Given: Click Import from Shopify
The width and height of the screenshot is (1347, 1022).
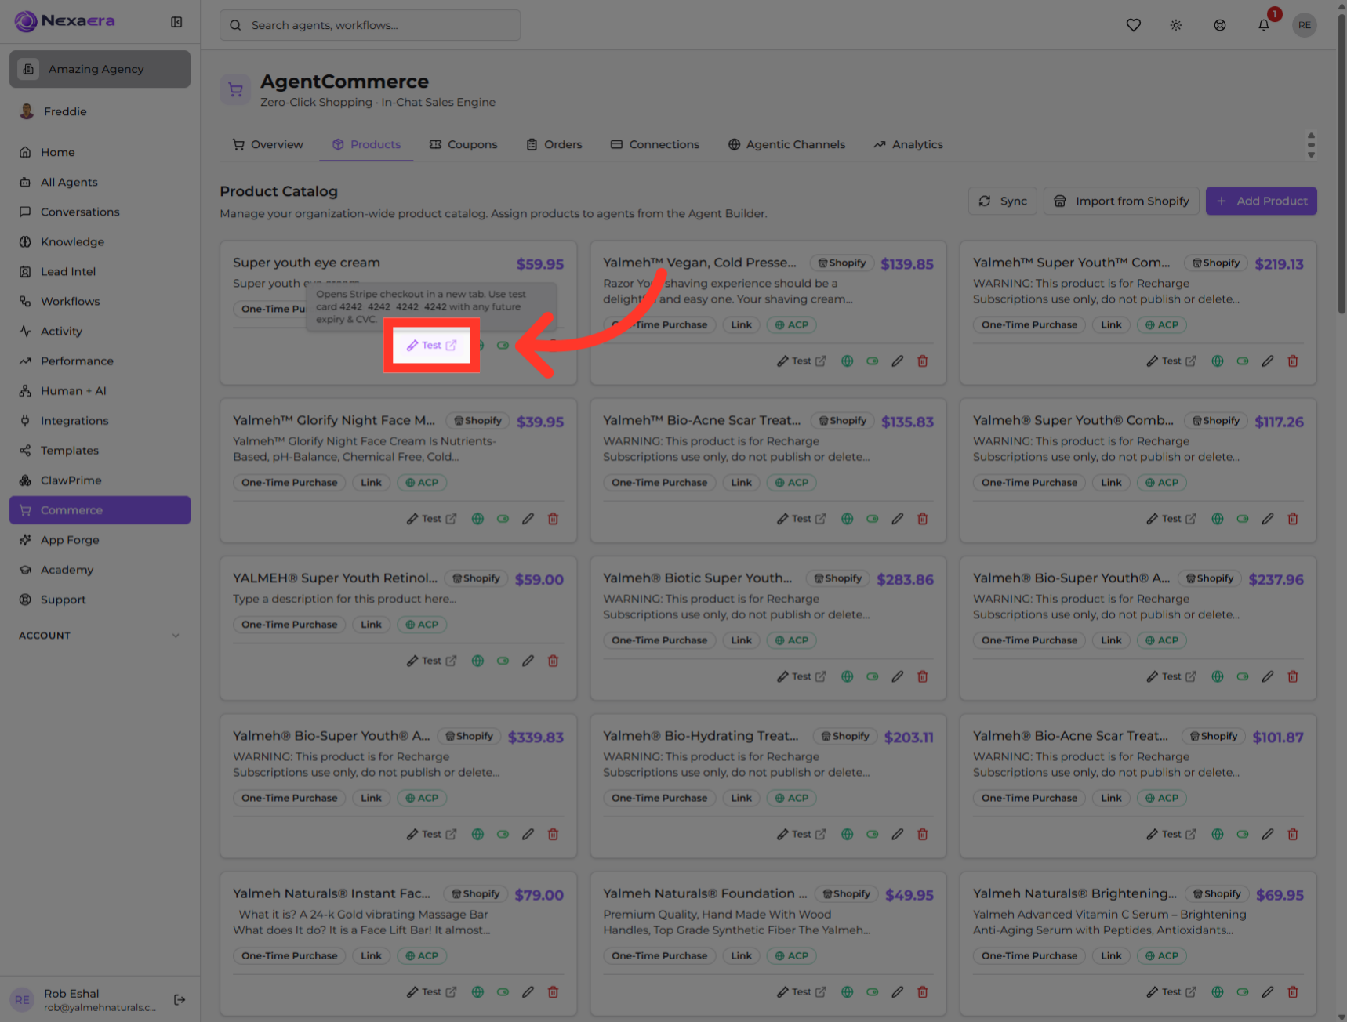Looking at the screenshot, I should [x=1121, y=201].
